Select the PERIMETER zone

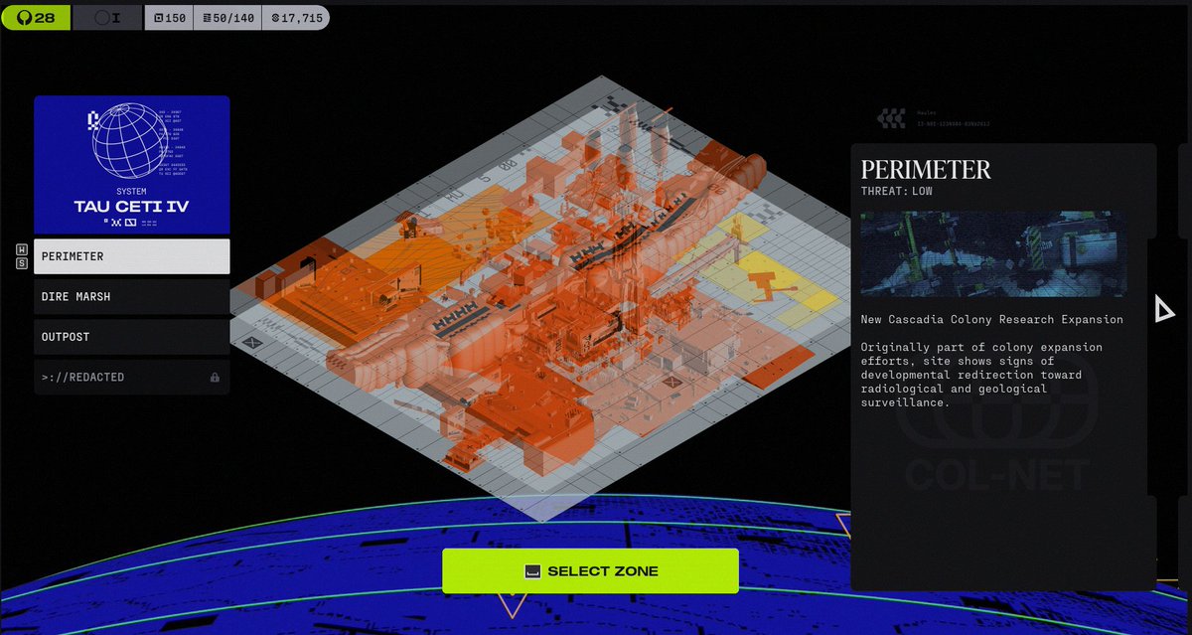(132, 256)
